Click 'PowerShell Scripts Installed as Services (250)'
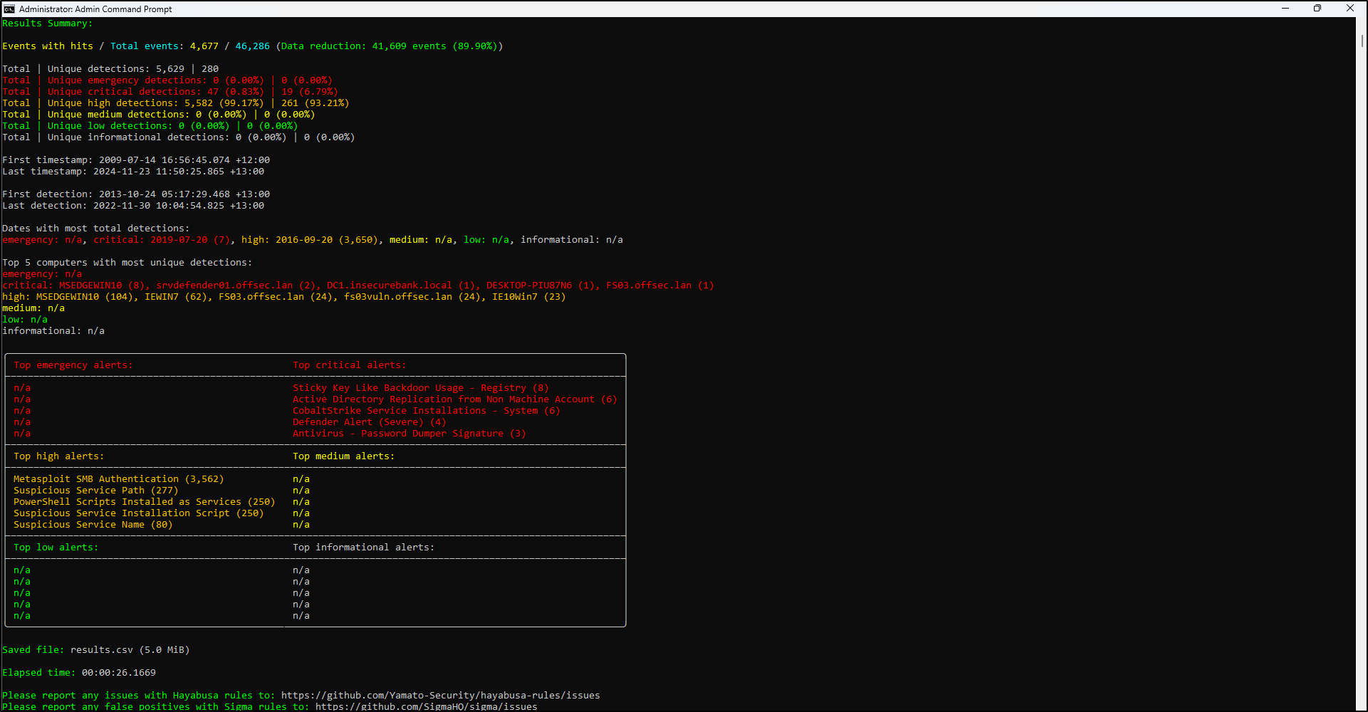The image size is (1368, 712). tap(145, 502)
